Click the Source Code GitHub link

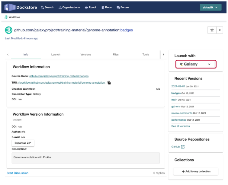[59, 76]
